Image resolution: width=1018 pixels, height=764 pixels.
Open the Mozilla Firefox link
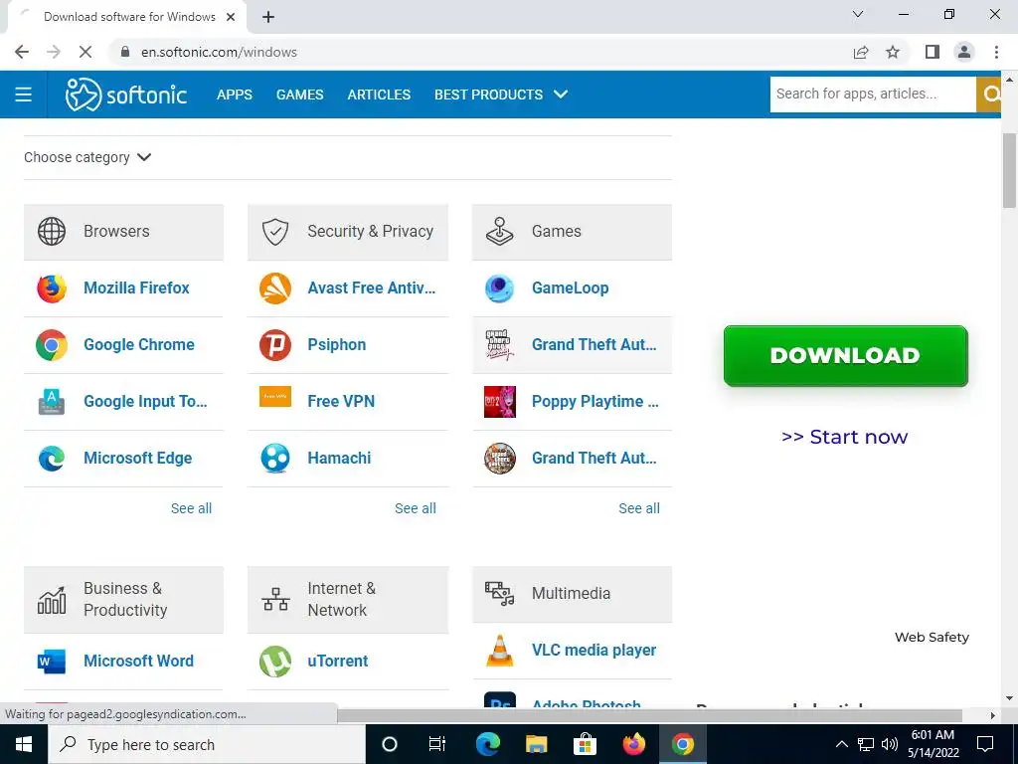tap(136, 287)
